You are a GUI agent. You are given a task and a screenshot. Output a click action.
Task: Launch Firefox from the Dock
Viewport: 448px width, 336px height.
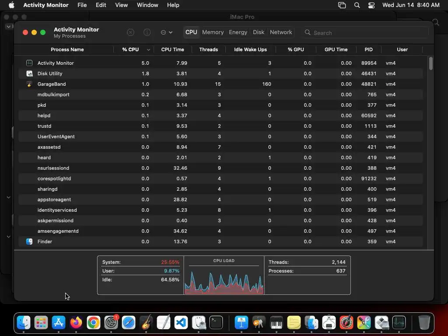point(76,323)
